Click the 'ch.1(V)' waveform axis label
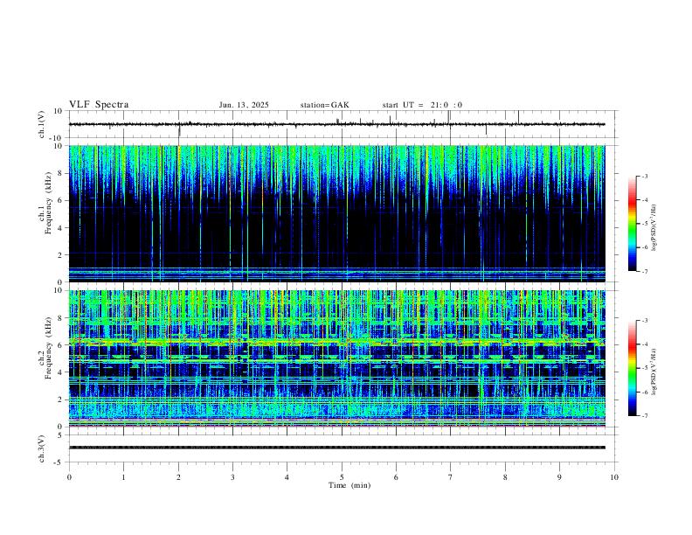Screen dimensions: 692x535 pyautogui.click(x=42, y=124)
